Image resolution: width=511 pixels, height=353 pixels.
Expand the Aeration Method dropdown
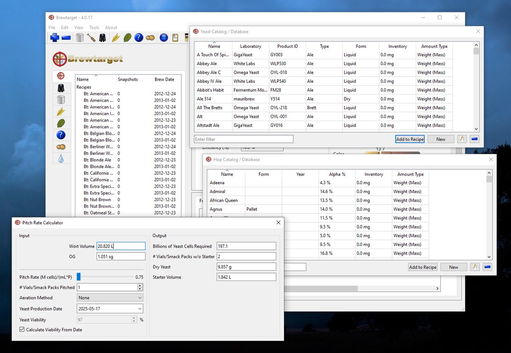pyautogui.click(x=110, y=298)
